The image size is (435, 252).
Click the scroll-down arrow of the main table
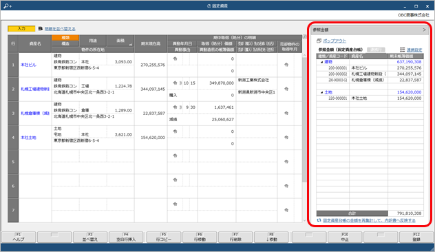coord(304,220)
